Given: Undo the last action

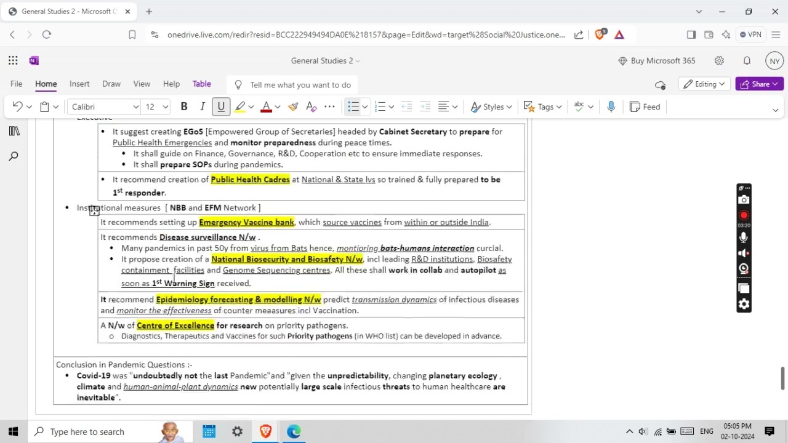Looking at the screenshot, I should click(x=17, y=106).
